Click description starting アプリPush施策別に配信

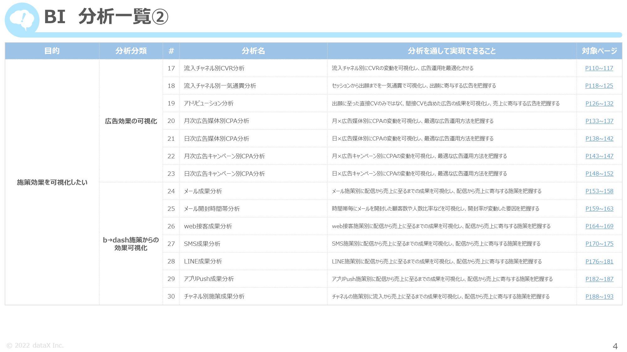pyautogui.click(x=442, y=279)
